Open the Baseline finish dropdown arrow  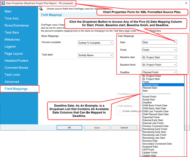pos(175,65)
